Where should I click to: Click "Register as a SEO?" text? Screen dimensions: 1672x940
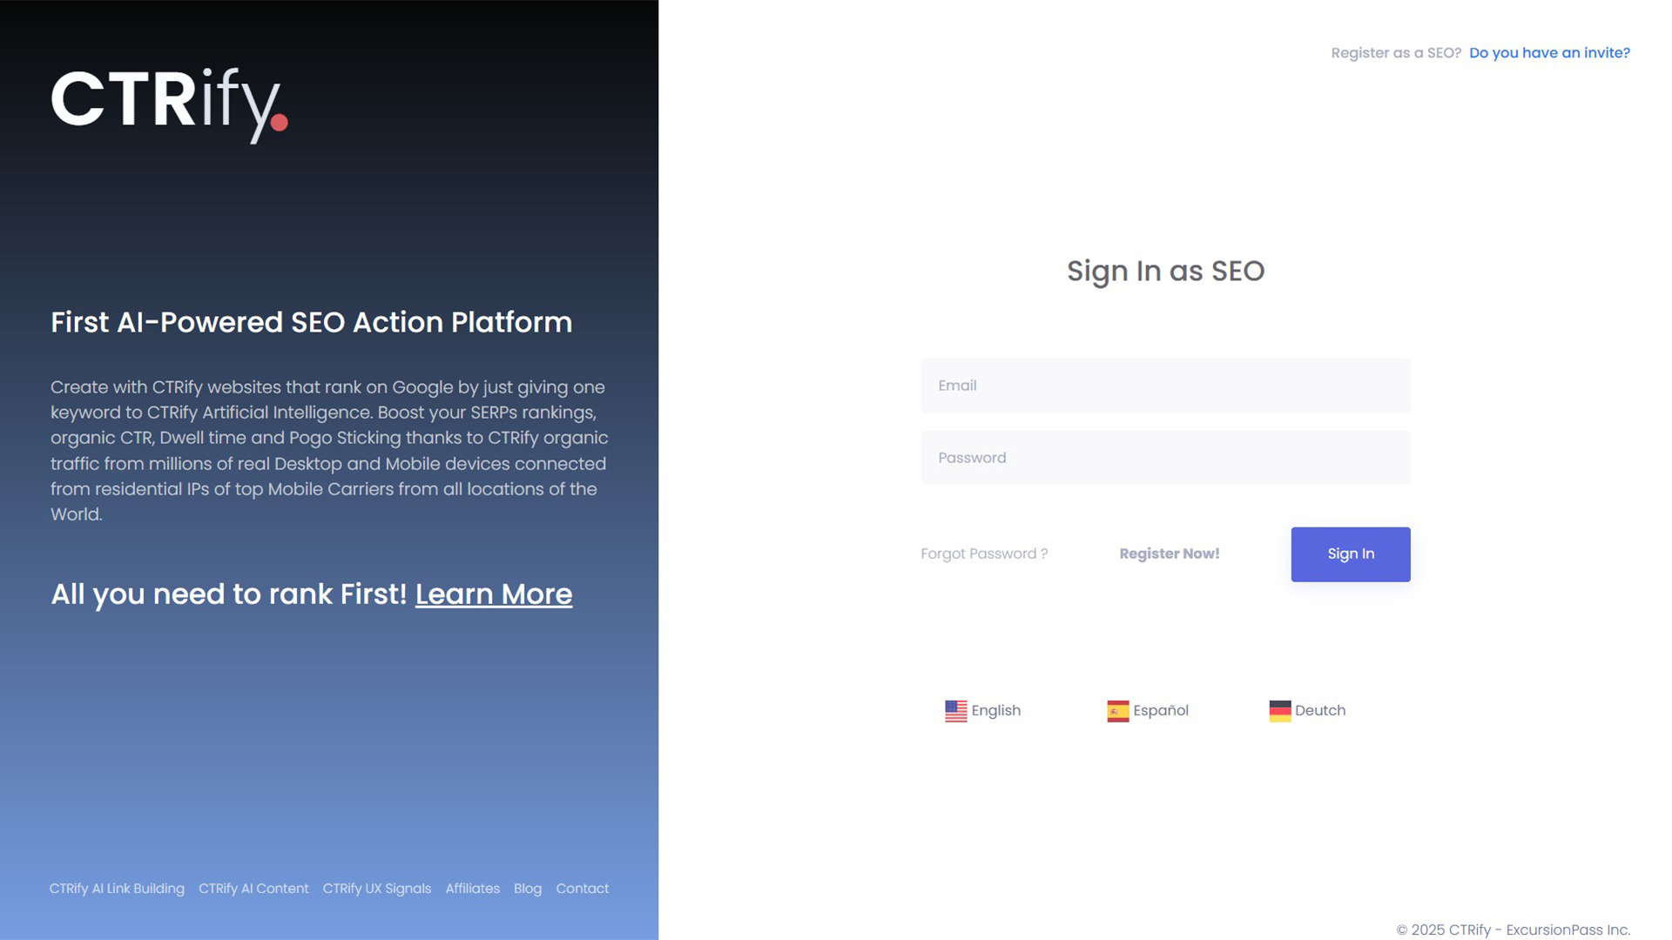(x=1396, y=53)
